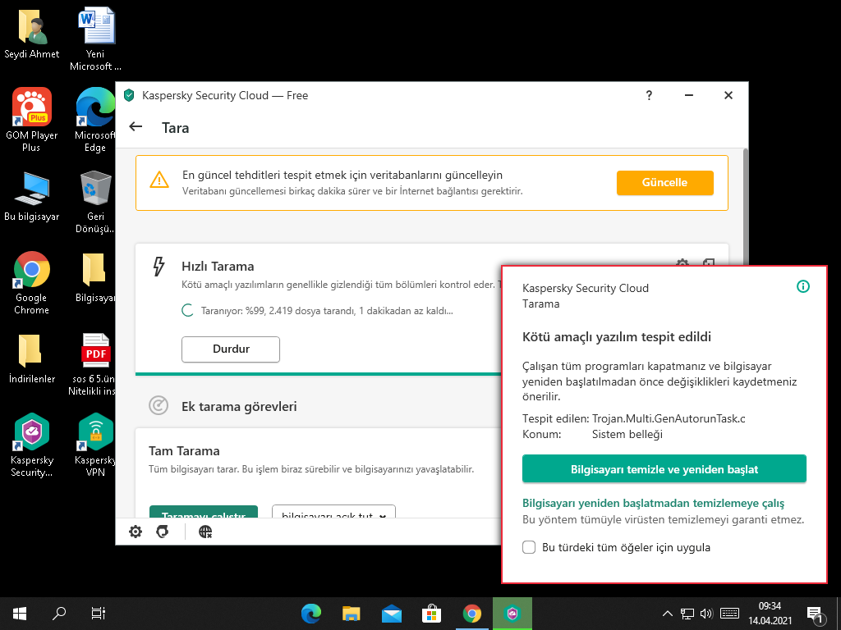Open the sos 6 PDF file on desktop
The width and height of the screenshot is (841, 630).
pyautogui.click(x=95, y=364)
